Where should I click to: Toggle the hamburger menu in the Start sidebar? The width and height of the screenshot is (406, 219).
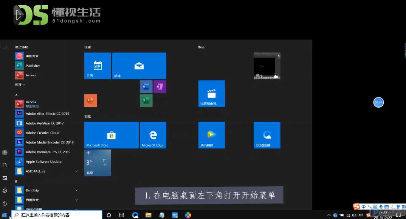pos(5,47)
